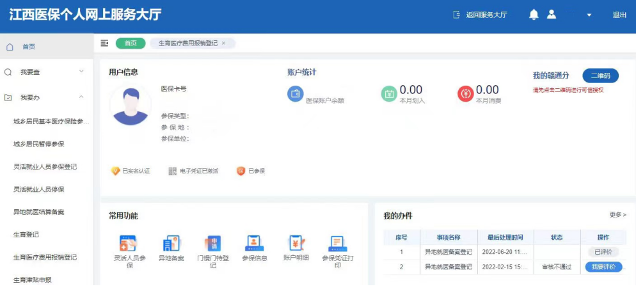The height and width of the screenshot is (307, 636).
Task: Click the 账户明细 shortcut icon
Action: (x=296, y=243)
